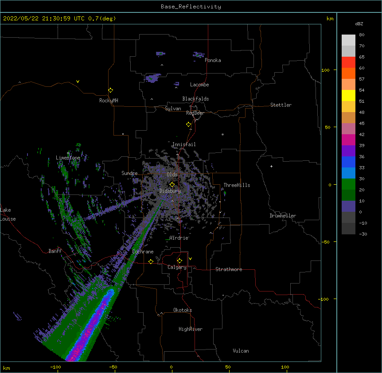Select the Didsbury label
The image size is (382, 373).
[170, 191]
